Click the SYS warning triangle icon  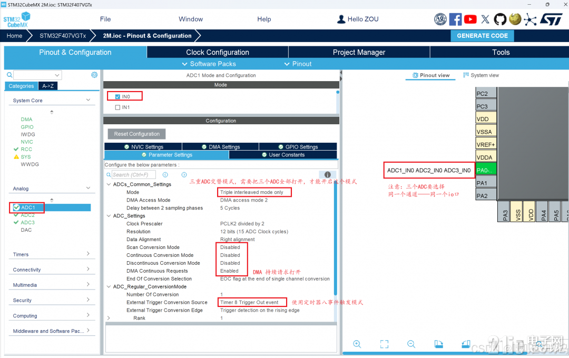click(x=16, y=157)
